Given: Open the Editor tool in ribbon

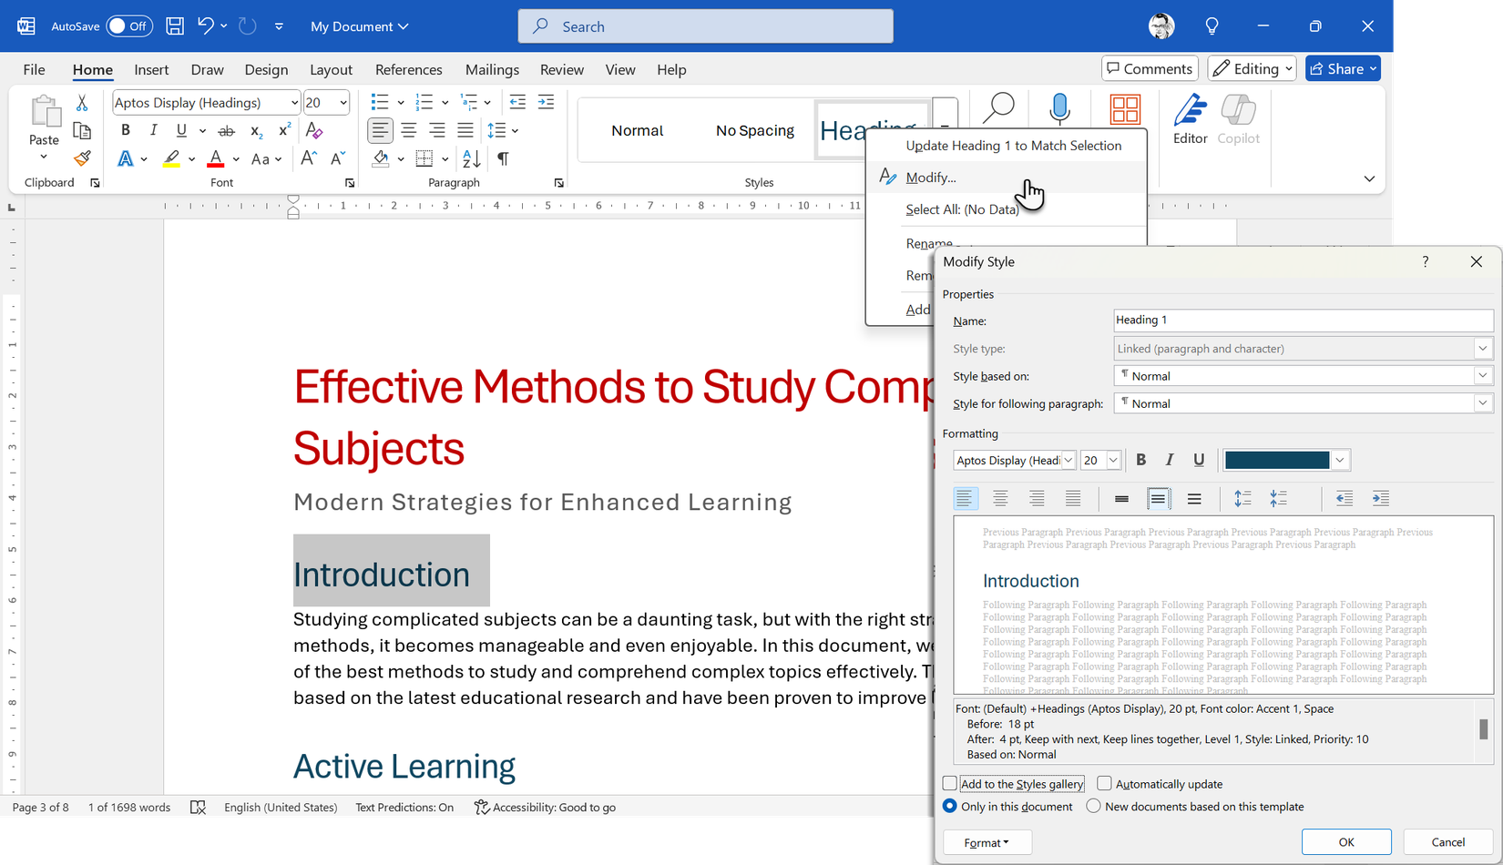Looking at the screenshot, I should tap(1190, 119).
